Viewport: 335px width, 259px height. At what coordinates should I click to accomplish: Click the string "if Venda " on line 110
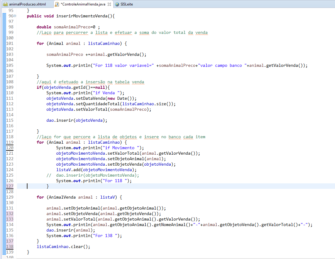pyautogui.click(x=106, y=93)
